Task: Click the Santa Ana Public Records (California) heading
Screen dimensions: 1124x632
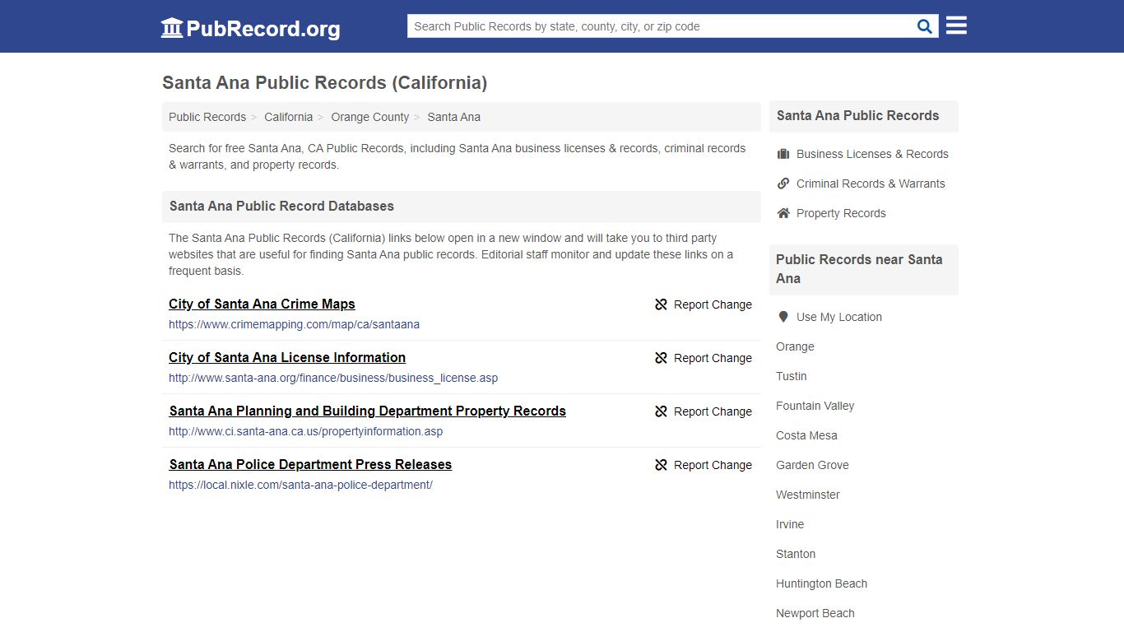Action: coord(324,82)
